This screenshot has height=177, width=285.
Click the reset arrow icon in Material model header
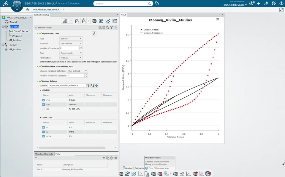(x=107, y=28)
